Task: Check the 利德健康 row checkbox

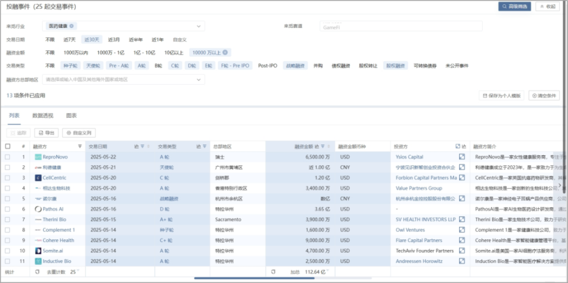Action: [x=8, y=168]
